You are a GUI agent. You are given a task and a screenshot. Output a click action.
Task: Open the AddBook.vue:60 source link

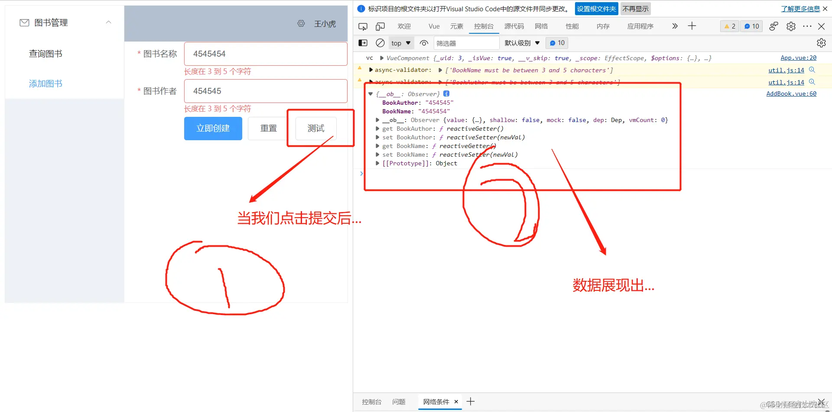(x=791, y=93)
